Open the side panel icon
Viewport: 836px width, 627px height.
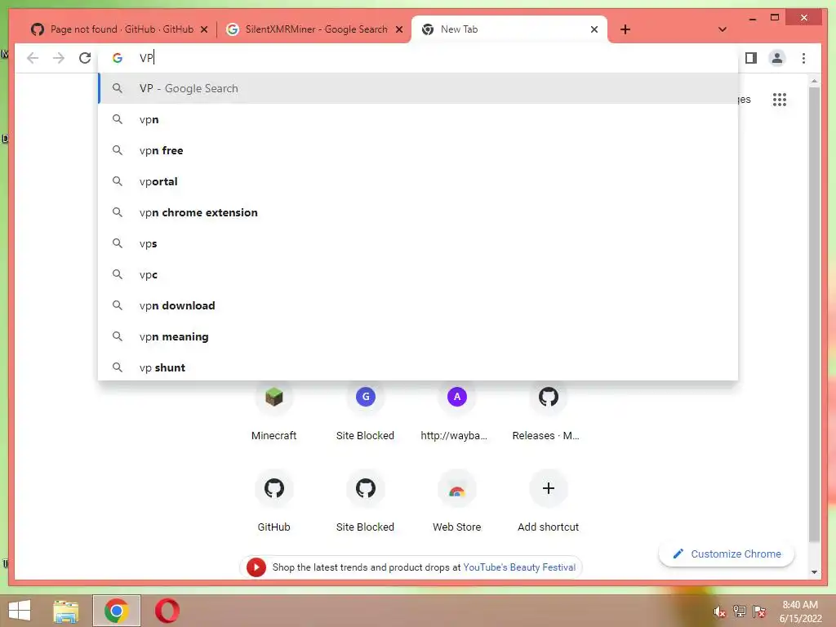tap(751, 58)
